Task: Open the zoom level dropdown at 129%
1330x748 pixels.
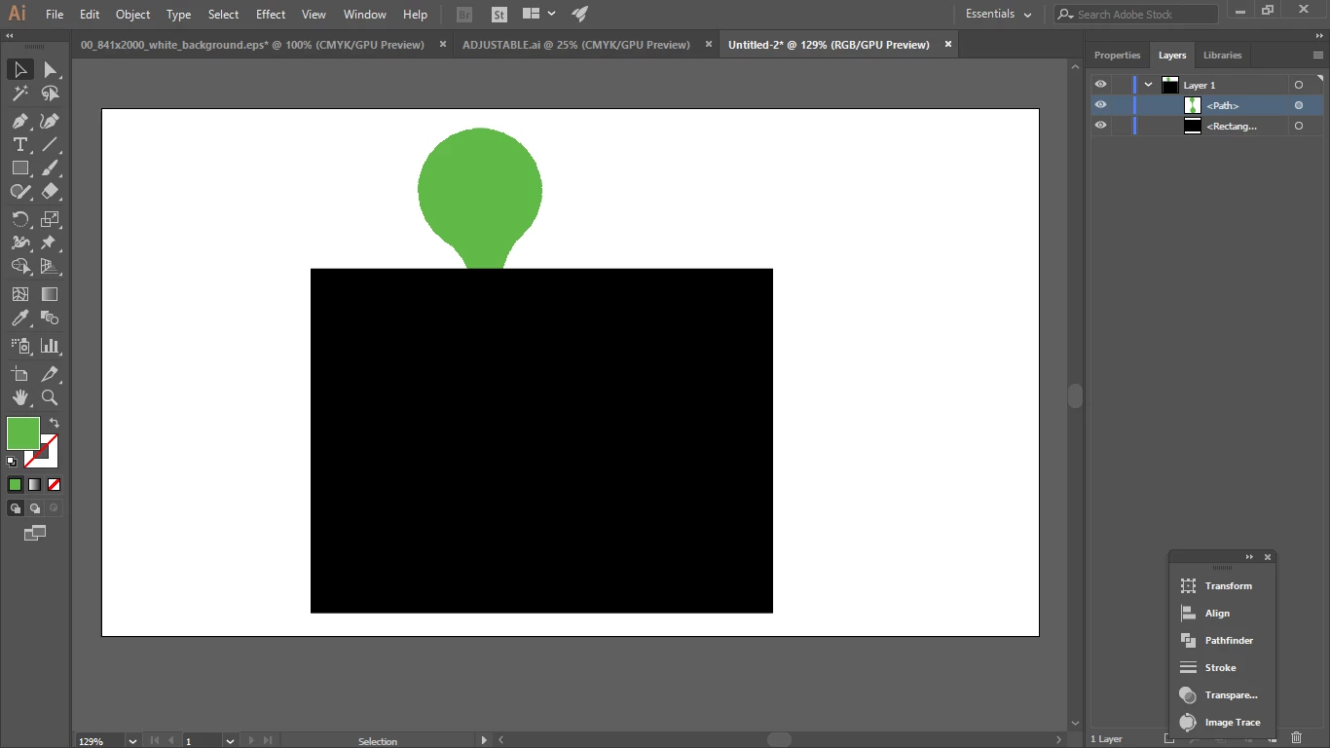Action: pyautogui.click(x=132, y=741)
